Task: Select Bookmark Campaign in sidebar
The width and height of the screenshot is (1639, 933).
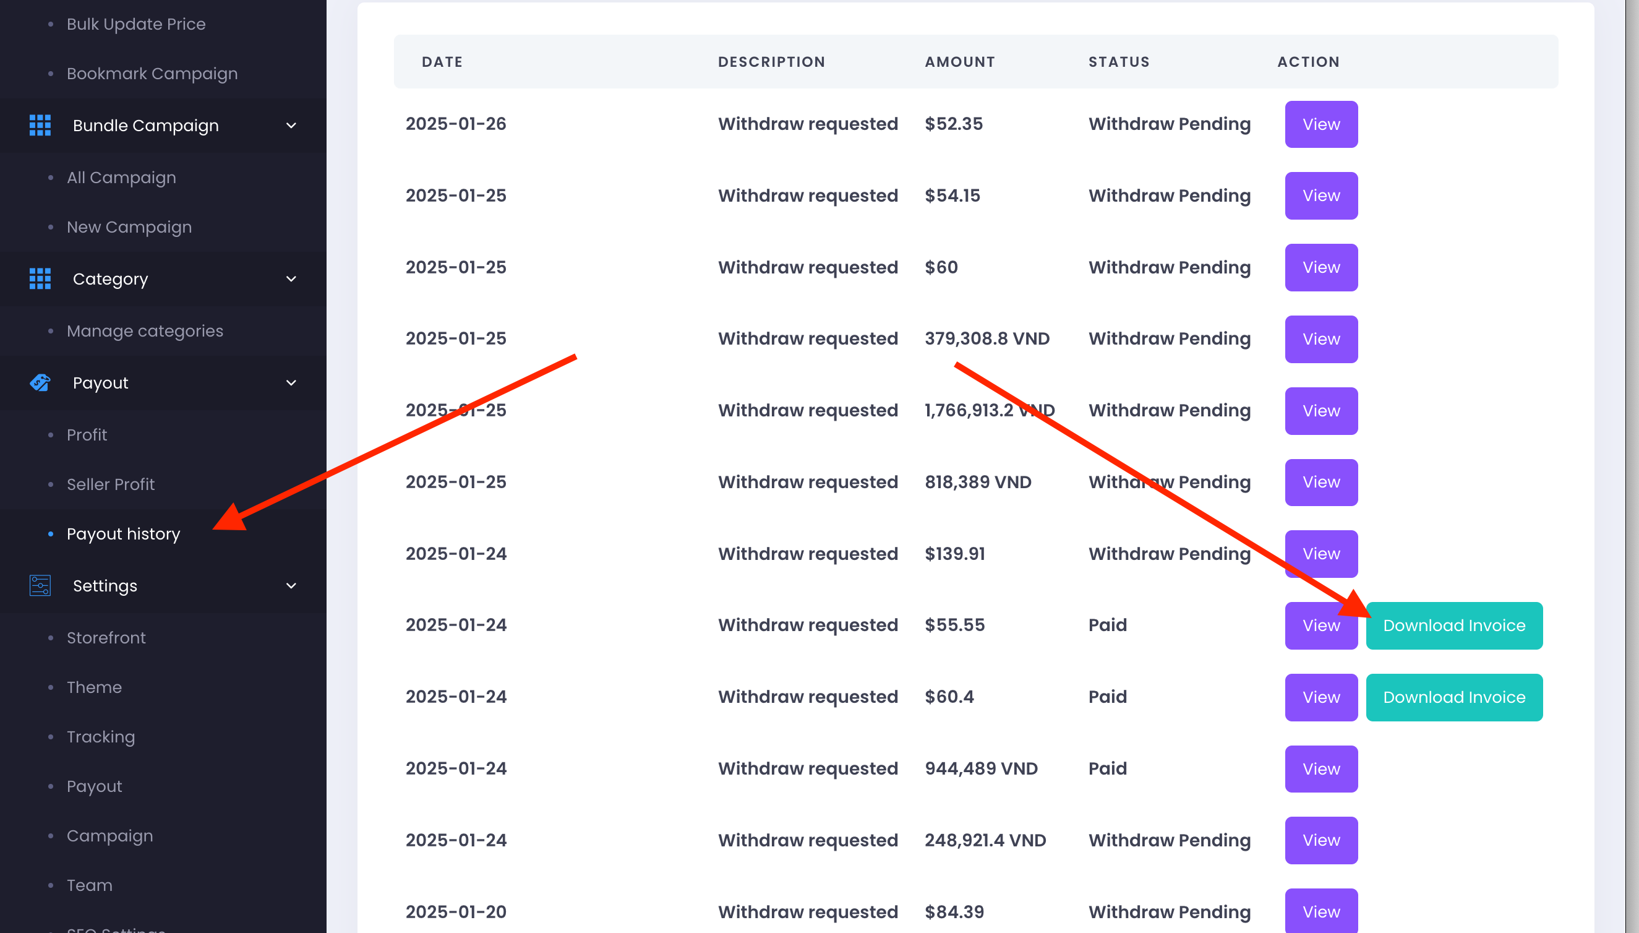Action: pos(152,74)
